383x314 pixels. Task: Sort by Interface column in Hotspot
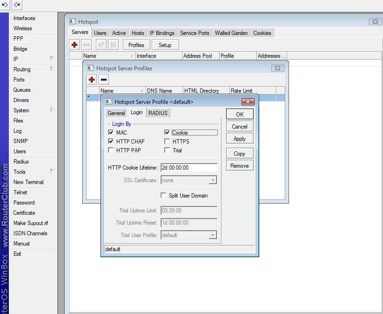point(159,56)
